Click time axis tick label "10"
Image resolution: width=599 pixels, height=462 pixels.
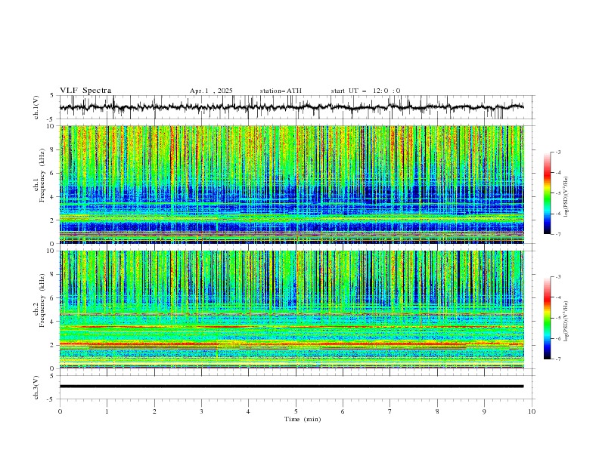point(532,411)
